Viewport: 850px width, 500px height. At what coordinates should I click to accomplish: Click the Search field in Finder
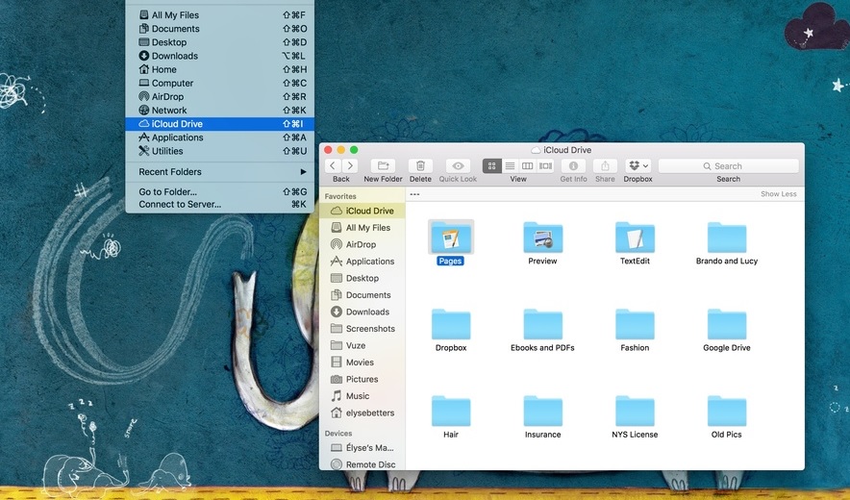(x=728, y=166)
